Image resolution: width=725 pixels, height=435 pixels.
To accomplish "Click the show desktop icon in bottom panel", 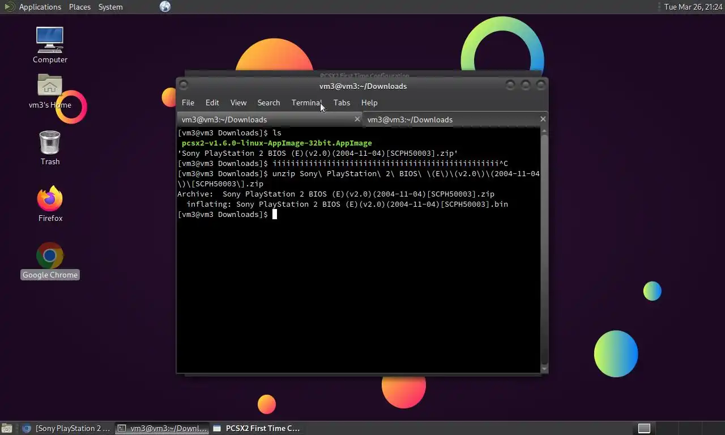I will (x=7, y=428).
